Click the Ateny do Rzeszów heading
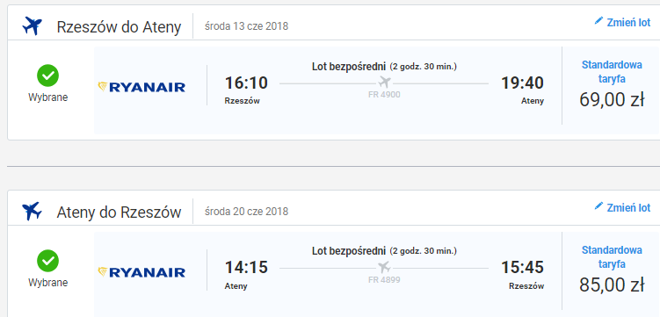The height and width of the screenshot is (317, 660). [x=119, y=212]
